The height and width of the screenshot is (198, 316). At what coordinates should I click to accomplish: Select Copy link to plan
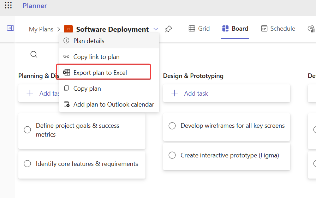coord(96,57)
